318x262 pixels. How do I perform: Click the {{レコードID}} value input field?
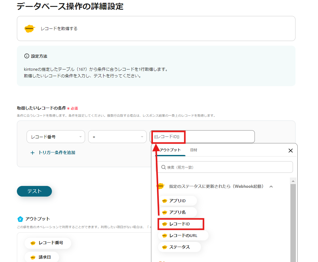(x=219, y=137)
